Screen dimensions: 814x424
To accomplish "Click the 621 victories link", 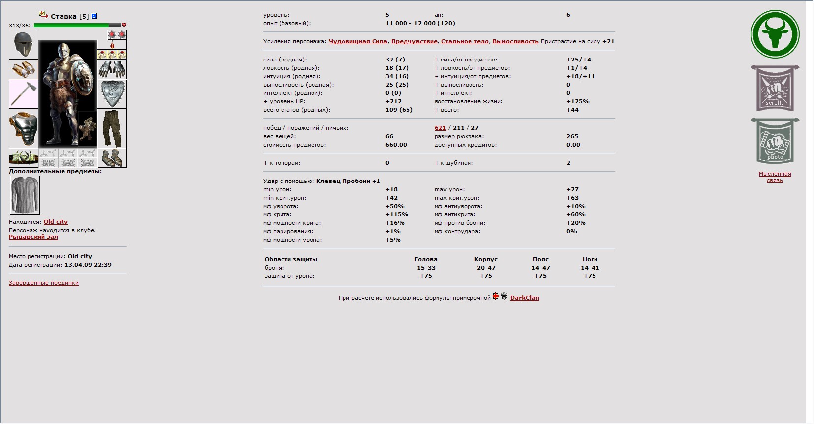I will (440, 128).
